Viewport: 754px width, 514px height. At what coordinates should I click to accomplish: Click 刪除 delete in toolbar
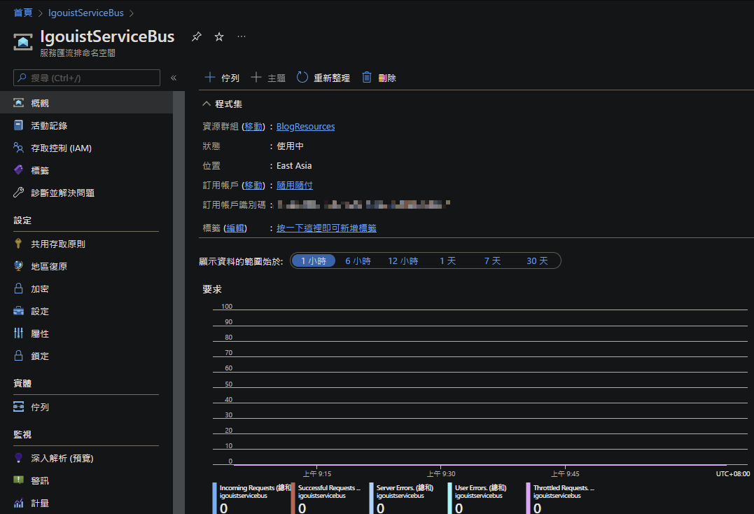(x=379, y=78)
